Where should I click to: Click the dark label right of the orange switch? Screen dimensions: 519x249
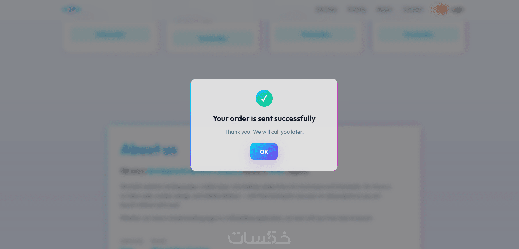point(457,10)
